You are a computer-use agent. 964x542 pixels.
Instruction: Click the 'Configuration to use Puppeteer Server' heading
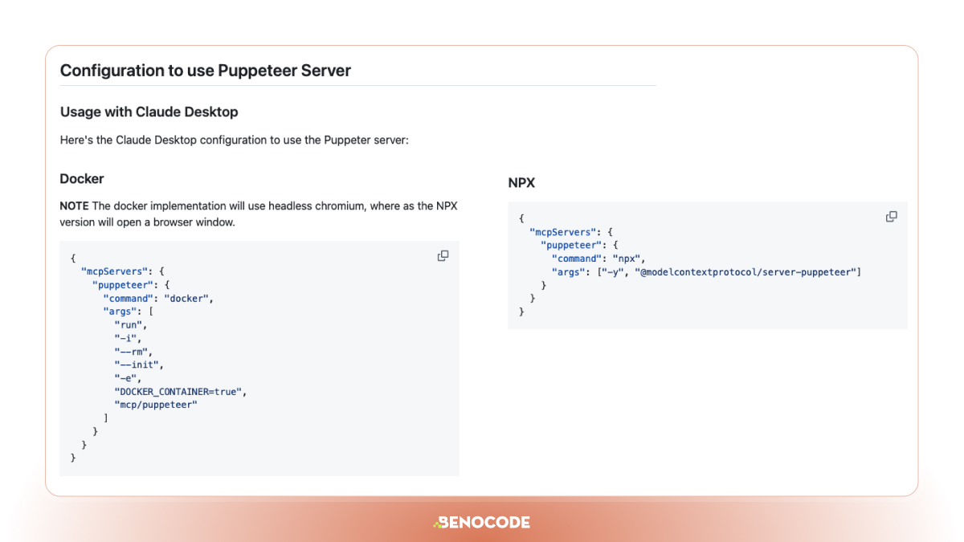click(206, 71)
